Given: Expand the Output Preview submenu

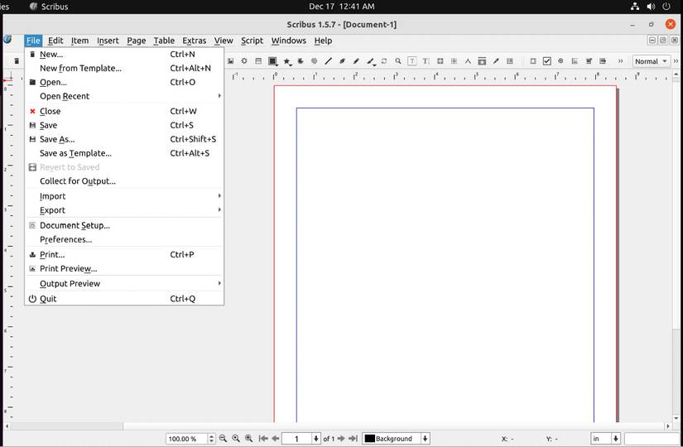Looking at the screenshot, I should 124,283.
